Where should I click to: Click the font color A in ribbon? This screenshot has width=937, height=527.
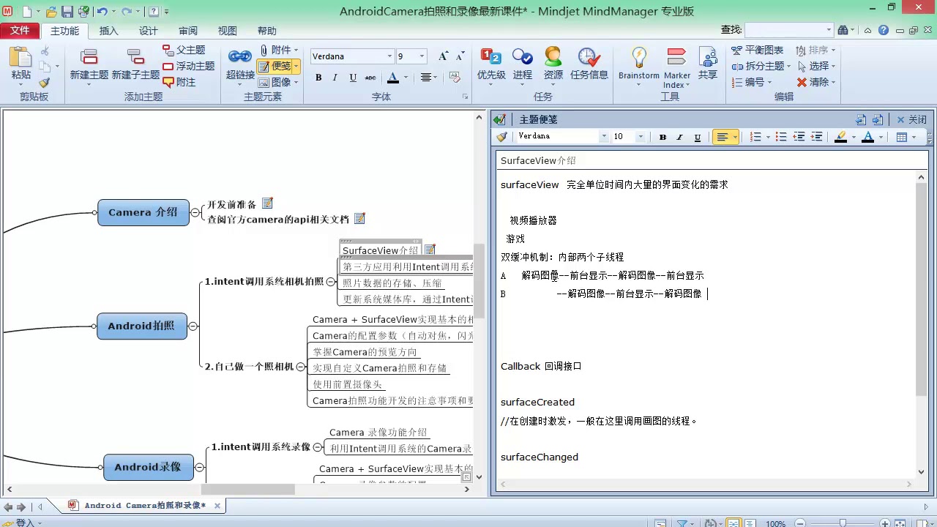[x=393, y=78]
